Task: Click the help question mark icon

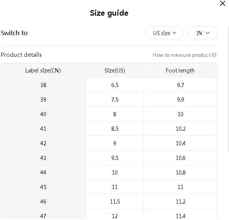Action: (214, 55)
